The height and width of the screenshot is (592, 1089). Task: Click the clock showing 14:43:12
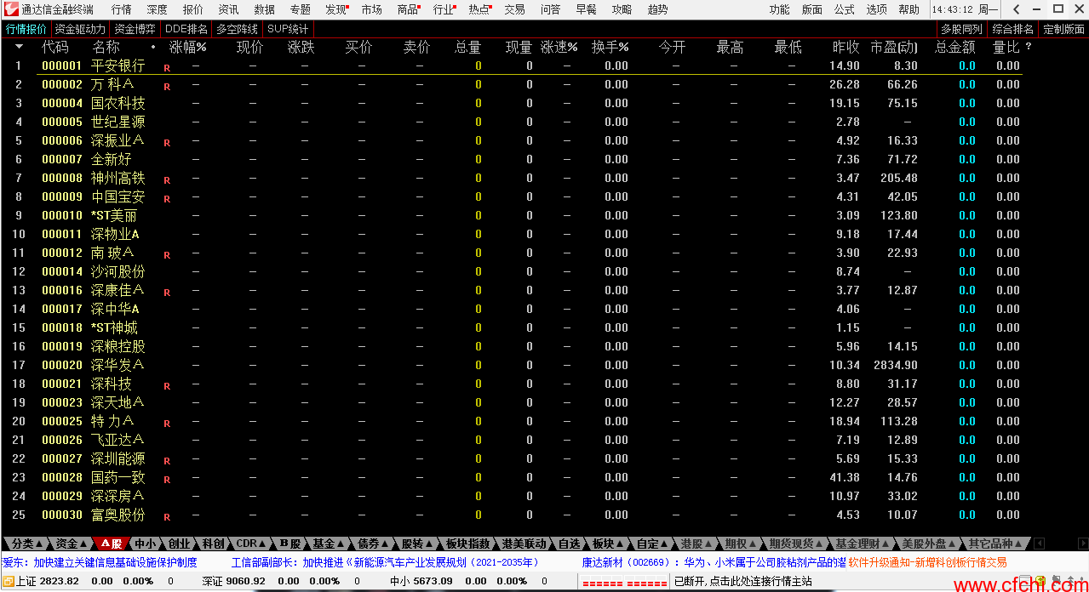(954, 9)
